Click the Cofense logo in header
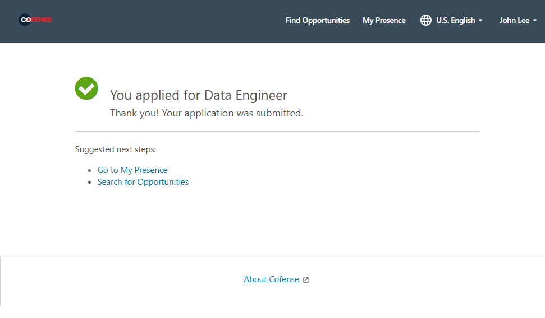 35,20
